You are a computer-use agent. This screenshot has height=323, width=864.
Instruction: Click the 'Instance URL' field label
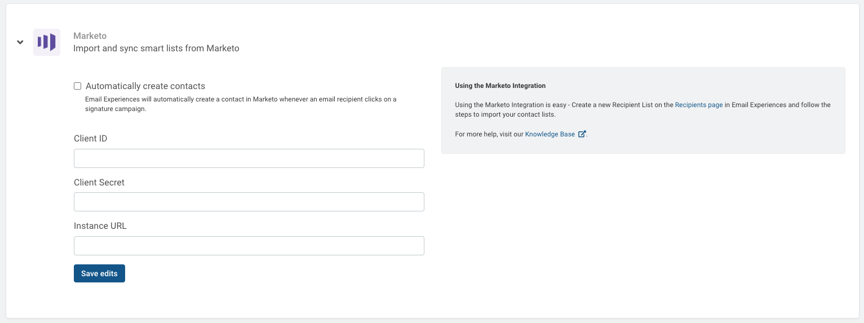coord(100,226)
